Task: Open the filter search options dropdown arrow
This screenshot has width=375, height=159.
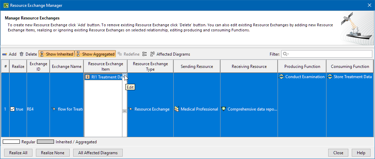Action: 285,54
